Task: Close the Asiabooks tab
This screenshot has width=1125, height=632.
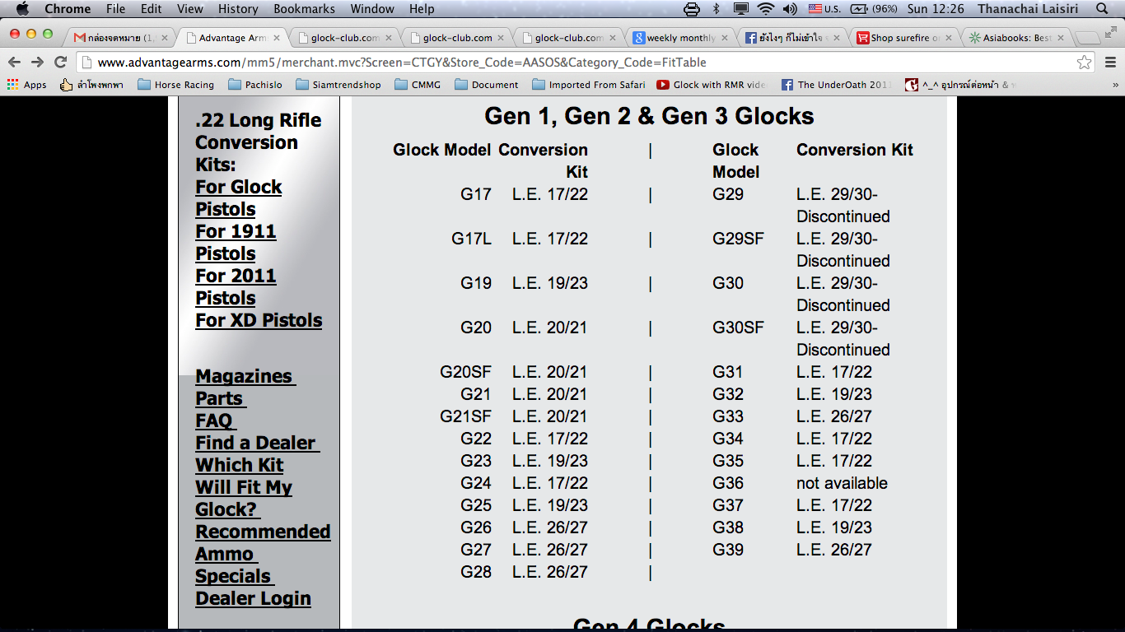Action: 1060,38
